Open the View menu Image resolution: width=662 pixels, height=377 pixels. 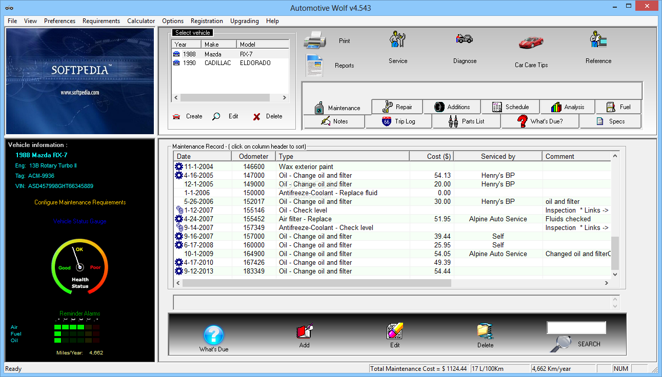[x=30, y=21]
